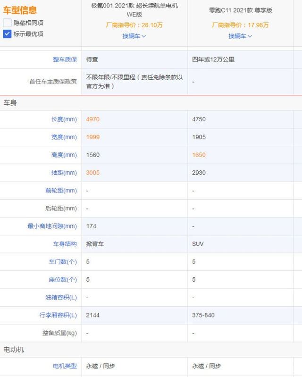Click 厂商指导价：17.98万 price text
The image size is (302, 377).
click(240, 25)
